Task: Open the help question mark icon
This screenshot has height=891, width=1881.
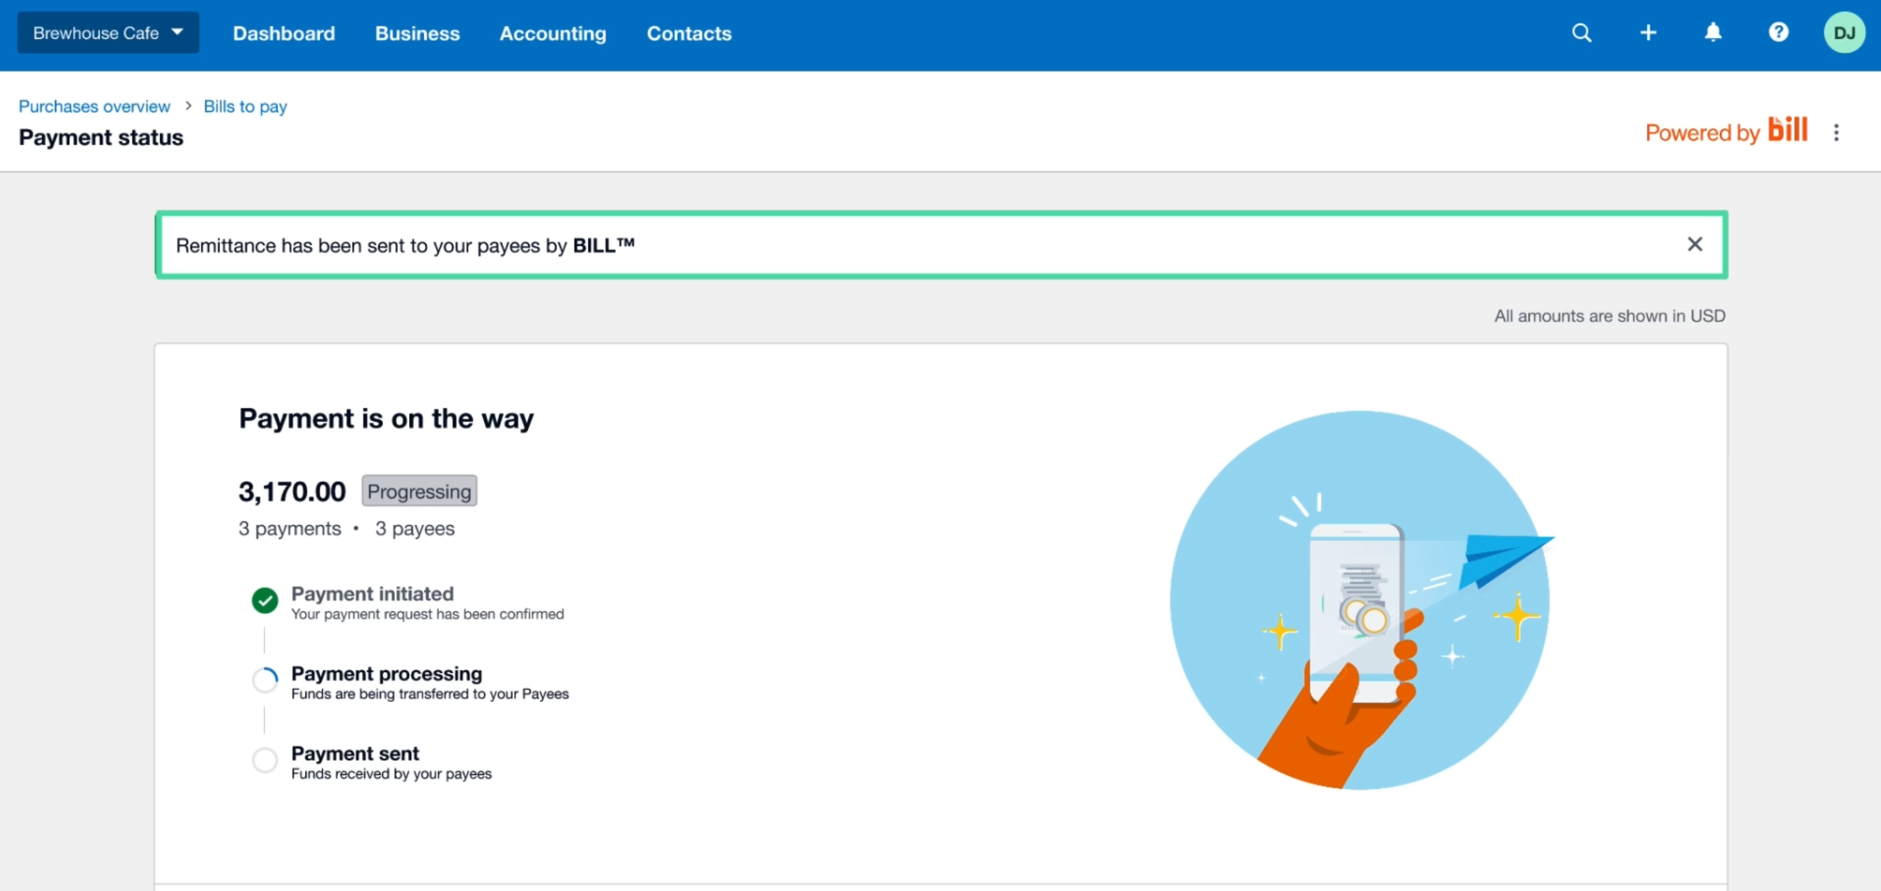Action: pyautogui.click(x=1779, y=33)
